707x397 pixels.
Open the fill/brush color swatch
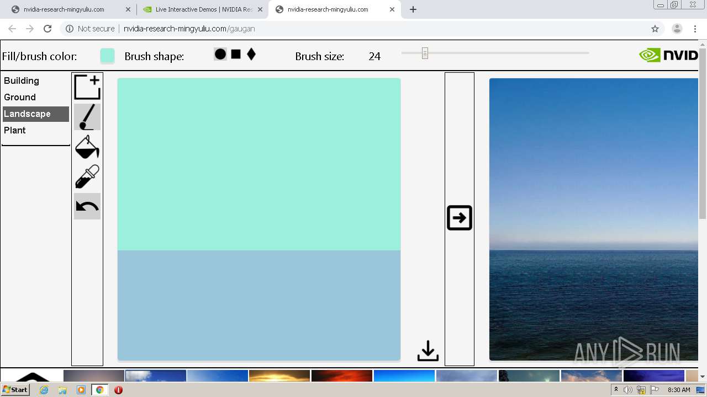[x=107, y=56]
